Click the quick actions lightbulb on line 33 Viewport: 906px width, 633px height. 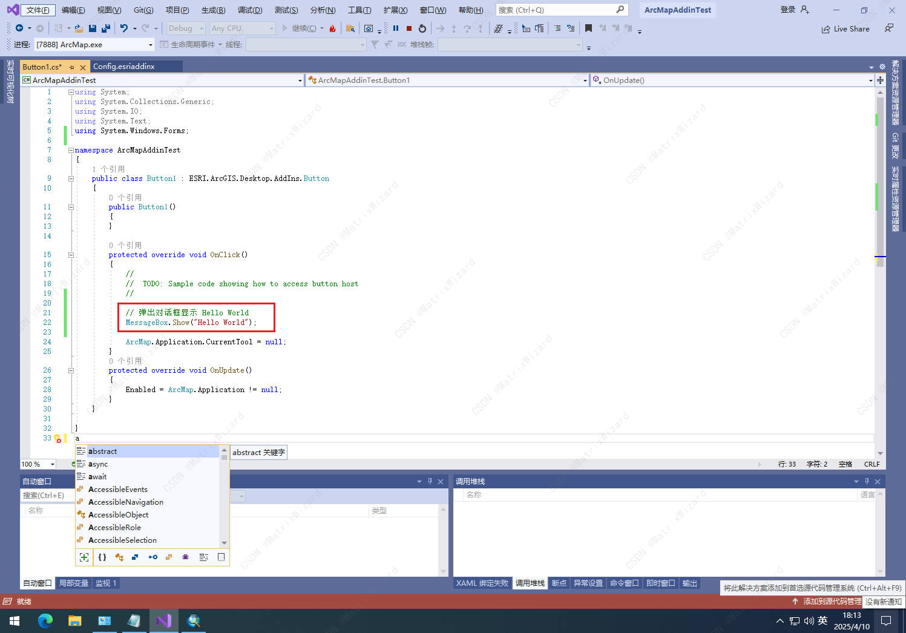pos(57,438)
